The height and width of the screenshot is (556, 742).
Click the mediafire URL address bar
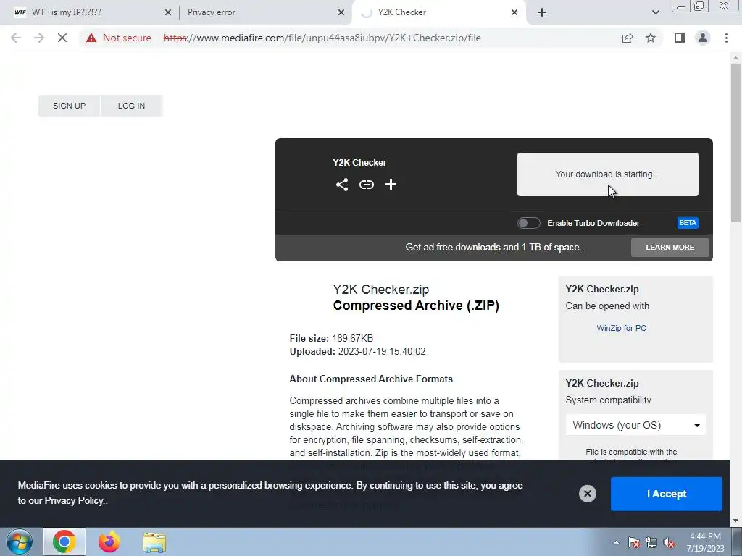point(322,38)
